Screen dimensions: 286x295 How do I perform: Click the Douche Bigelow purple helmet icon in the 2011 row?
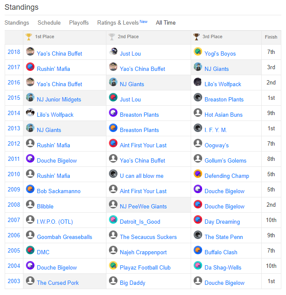click(x=30, y=158)
